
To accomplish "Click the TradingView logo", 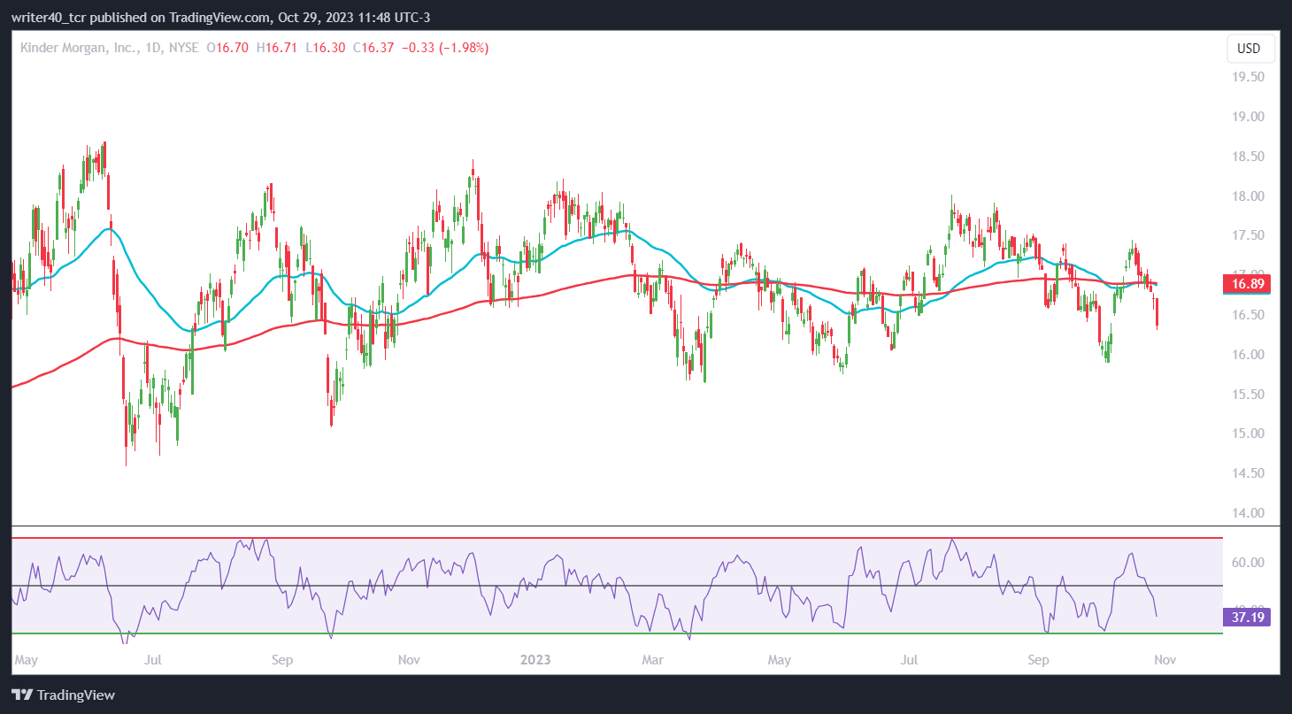I will [63, 695].
